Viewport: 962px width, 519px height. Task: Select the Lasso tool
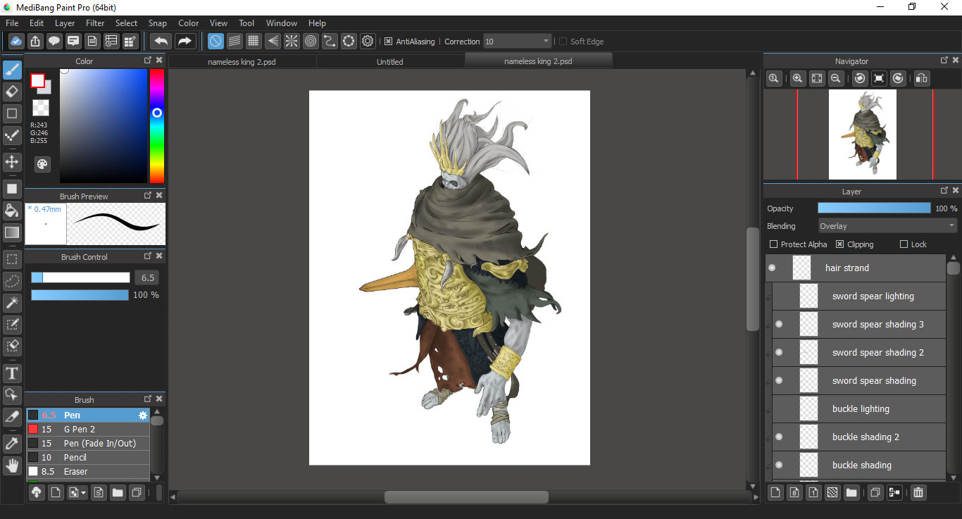click(12, 281)
